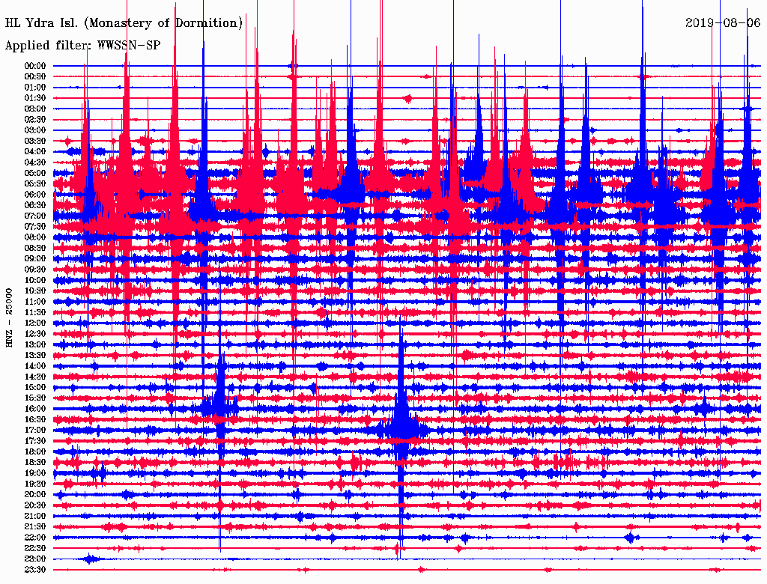
Task: Click the date label 2019-08-06
Action: point(723,23)
